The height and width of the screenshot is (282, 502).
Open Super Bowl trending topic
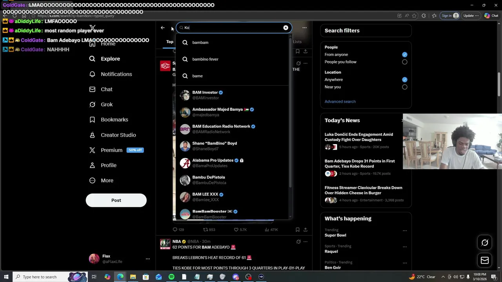coord(335,235)
